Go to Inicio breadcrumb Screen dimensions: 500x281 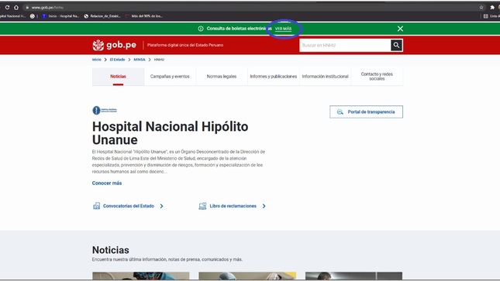[97, 60]
